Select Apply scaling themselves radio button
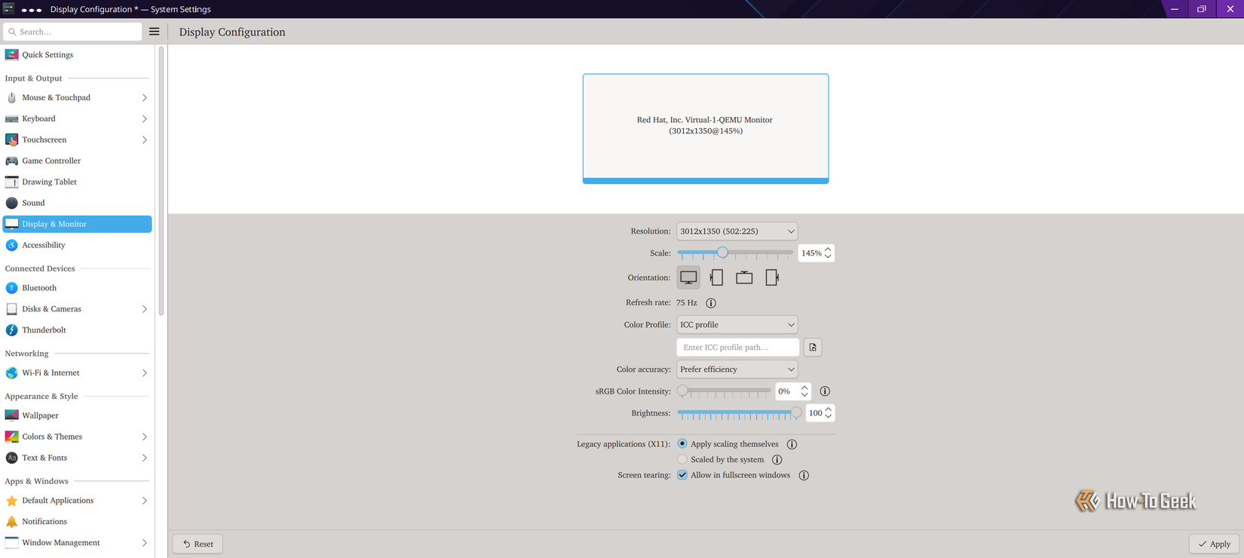 (x=682, y=444)
